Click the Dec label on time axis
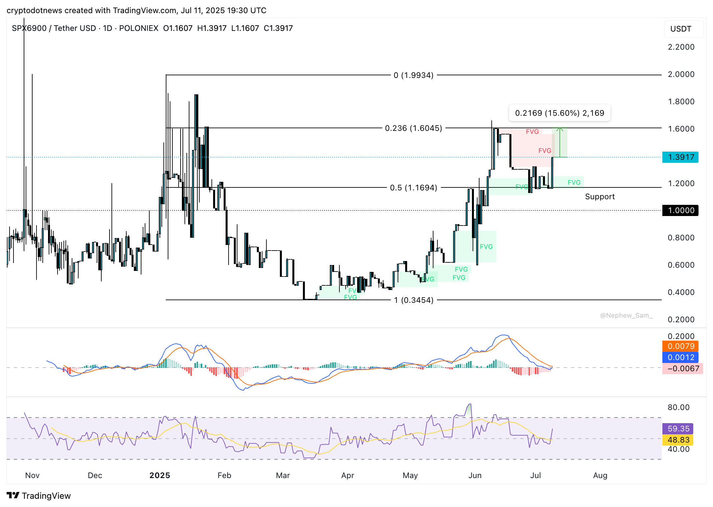The width and height of the screenshot is (713, 507). click(x=95, y=475)
